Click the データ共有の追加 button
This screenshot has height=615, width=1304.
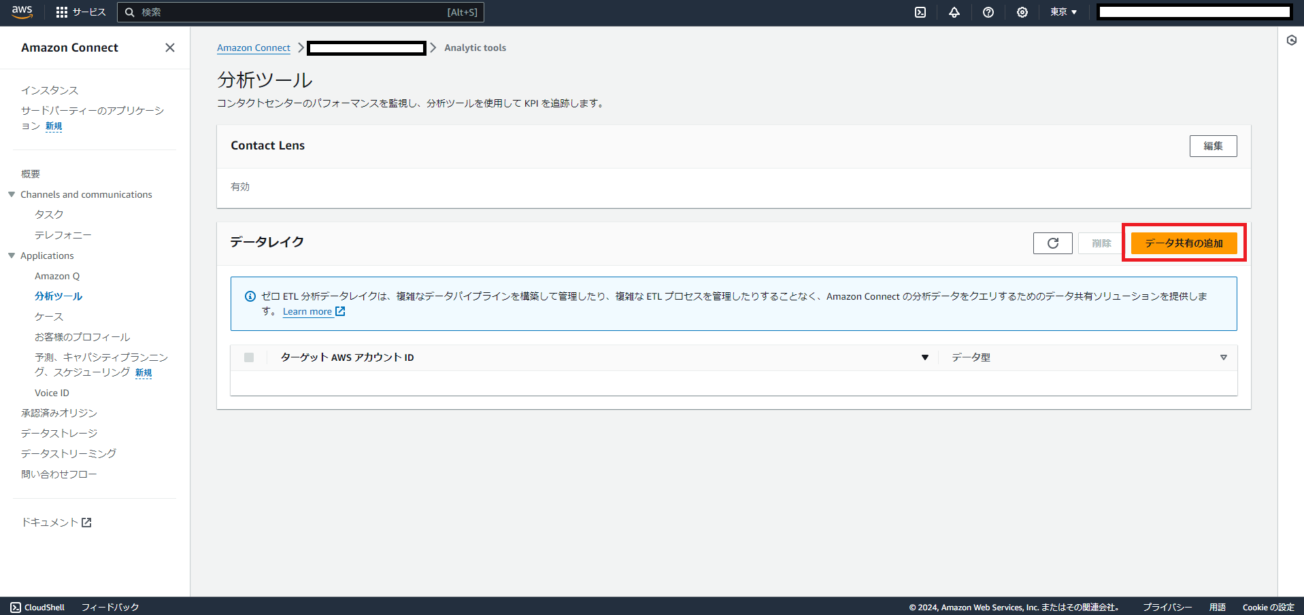coord(1184,243)
